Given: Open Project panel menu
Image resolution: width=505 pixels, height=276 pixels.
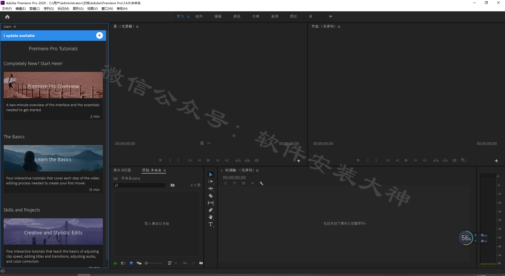Looking at the screenshot, I should point(165,170).
